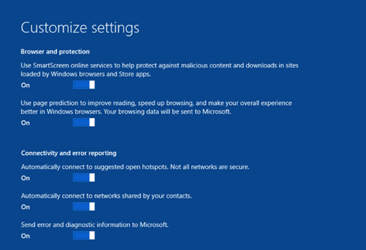Select the Browser and protection heading
Viewport: 366px width, 250px height.
(55, 51)
